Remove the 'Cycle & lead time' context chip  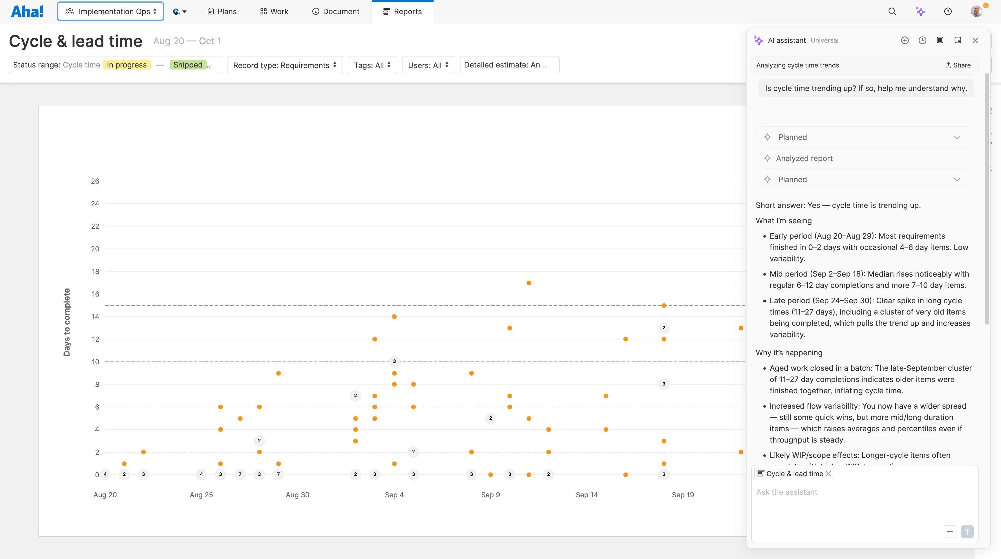pyautogui.click(x=829, y=474)
